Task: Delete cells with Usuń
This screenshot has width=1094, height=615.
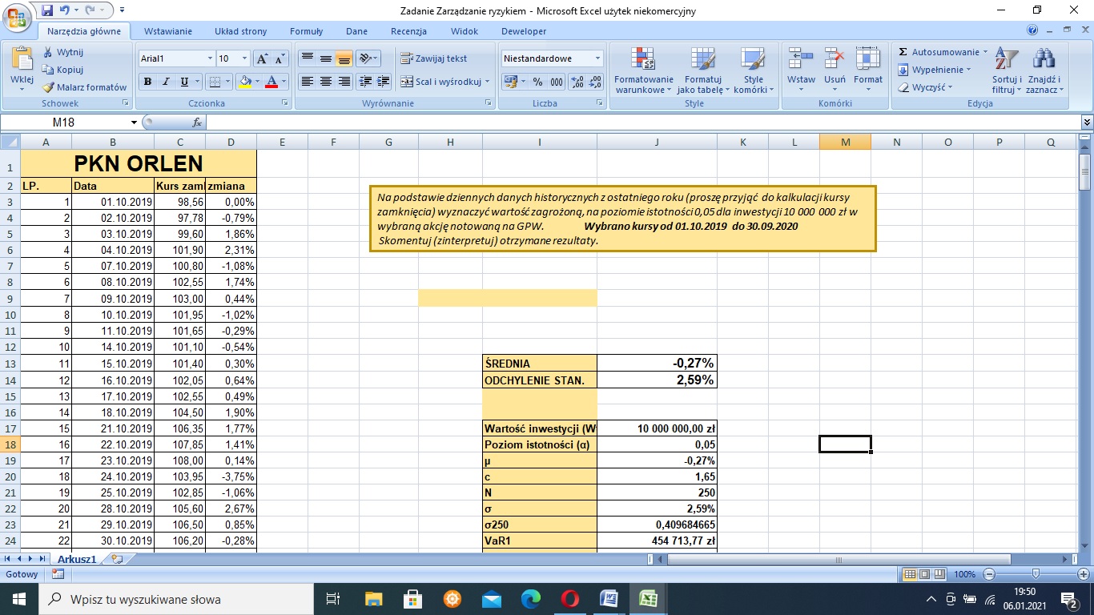Action: pyautogui.click(x=835, y=70)
